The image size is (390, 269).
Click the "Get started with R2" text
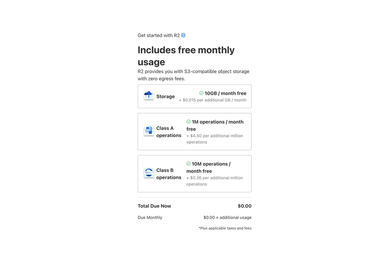(x=158, y=35)
